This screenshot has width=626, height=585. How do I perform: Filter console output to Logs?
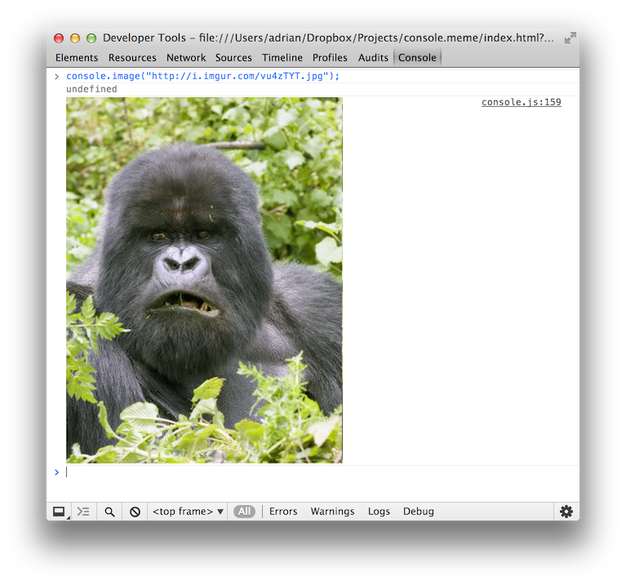pyautogui.click(x=379, y=512)
